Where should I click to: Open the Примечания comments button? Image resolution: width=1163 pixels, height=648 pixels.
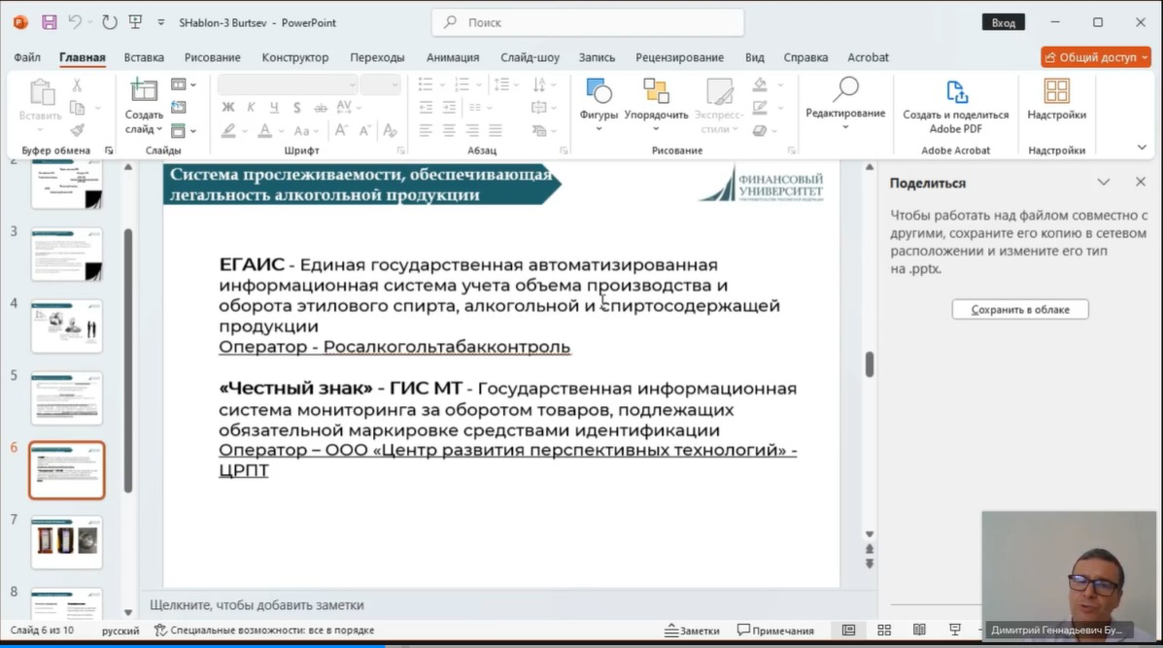(776, 631)
